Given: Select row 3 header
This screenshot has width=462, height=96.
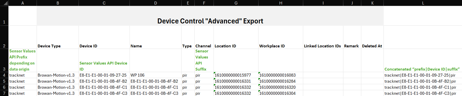Looking at the screenshot, I should [4, 60].
